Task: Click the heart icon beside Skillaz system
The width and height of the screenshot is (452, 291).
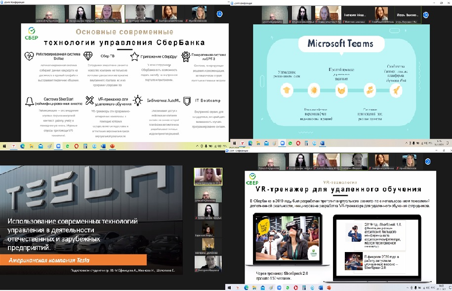Action: click(x=29, y=56)
